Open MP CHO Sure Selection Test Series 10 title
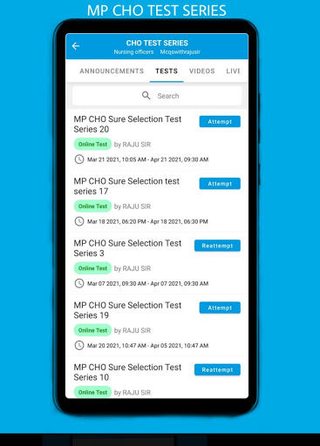This screenshot has width=320, height=446. pos(127,372)
